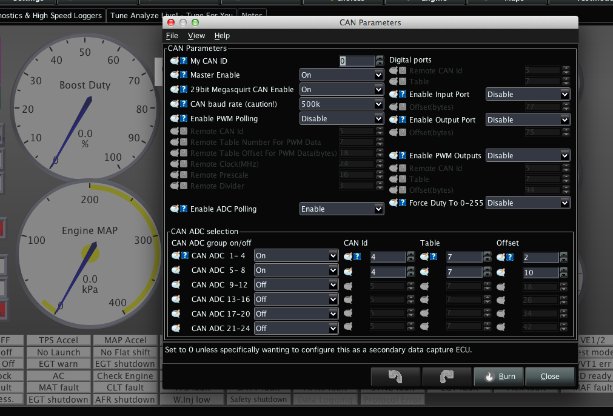Expand the CAN baud rate dropdown
This screenshot has width=613, height=416.
pyautogui.click(x=341, y=104)
